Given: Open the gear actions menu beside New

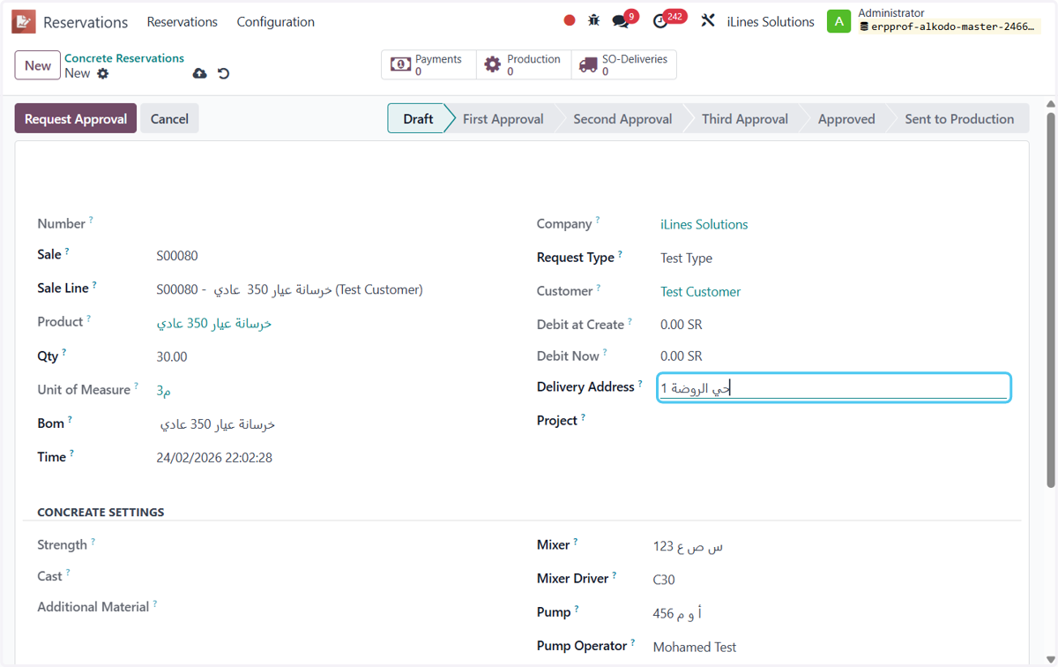Looking at the screenshot, I should (x=103, y=73).
